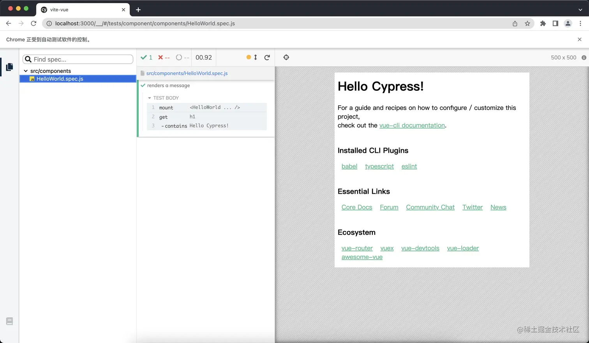Select HelloWorld.spec.js in spec tree
Image resolution: width=589 pixels, height=343 pixels.
tap(78, 79)
